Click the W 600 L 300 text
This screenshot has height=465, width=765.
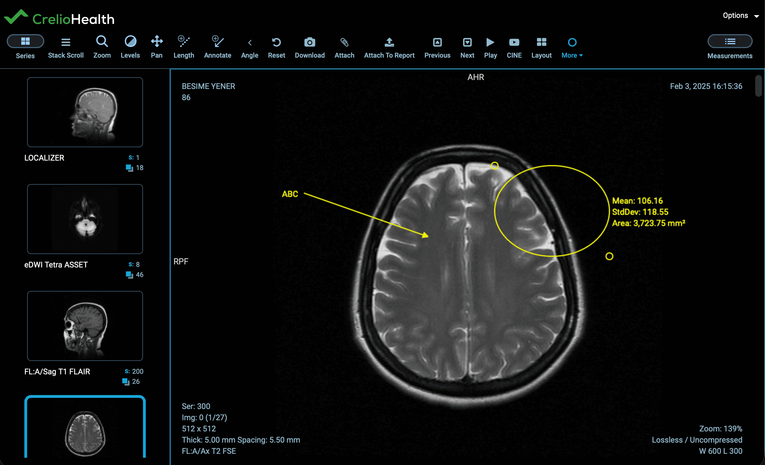721,451
